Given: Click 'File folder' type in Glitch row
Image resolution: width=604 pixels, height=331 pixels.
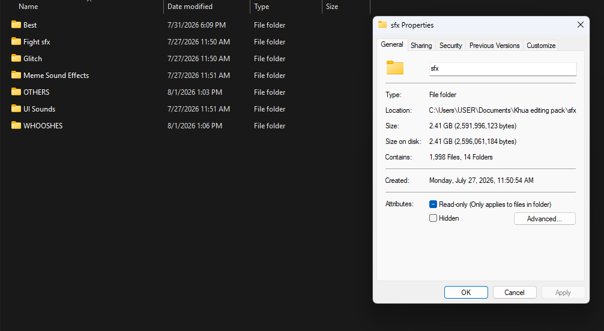Looking at the screenshot, I should (270, 59).
